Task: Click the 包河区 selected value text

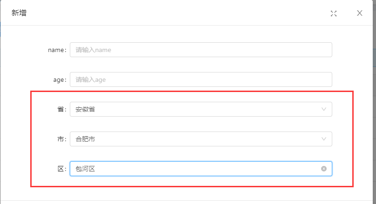Action: pyautogui.click(x=86, y=169)
